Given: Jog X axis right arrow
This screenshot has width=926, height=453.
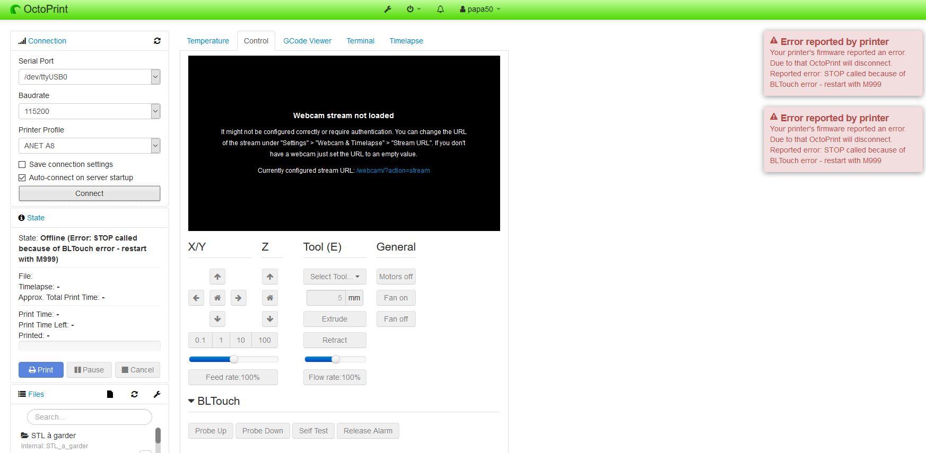Looking at the screenshot, I should [239, 298].
